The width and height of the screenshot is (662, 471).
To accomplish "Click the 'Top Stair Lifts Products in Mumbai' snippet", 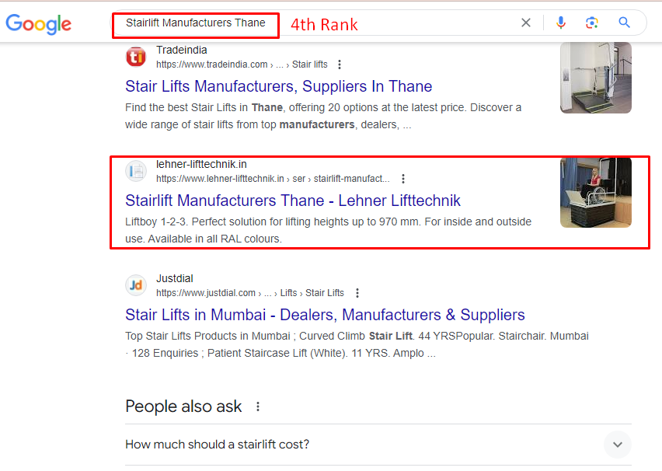I will pyautogui.click(x=357, y=344).
